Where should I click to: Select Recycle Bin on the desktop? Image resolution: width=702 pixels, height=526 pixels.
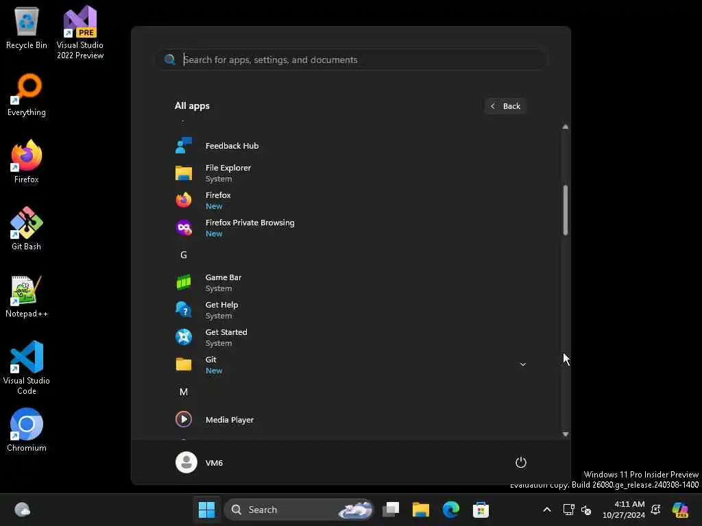click(x=27, y=27)
